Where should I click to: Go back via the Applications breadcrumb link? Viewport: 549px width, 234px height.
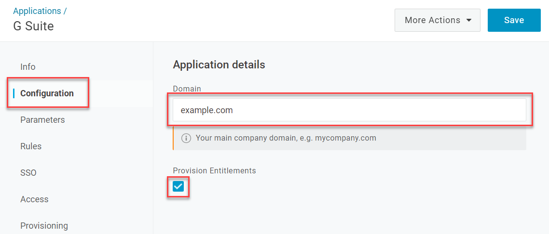[x=37, y=11]
